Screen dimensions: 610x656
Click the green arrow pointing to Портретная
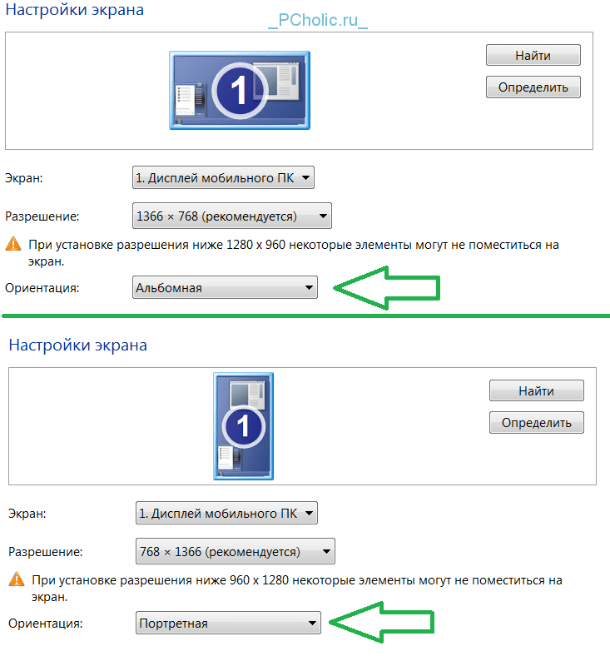click(382, 622)
